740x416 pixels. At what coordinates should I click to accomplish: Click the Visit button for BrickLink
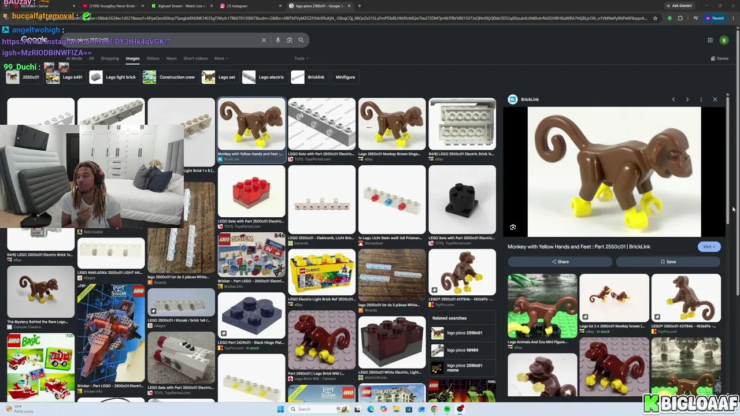pyautogui.click(x=709, y=247)
